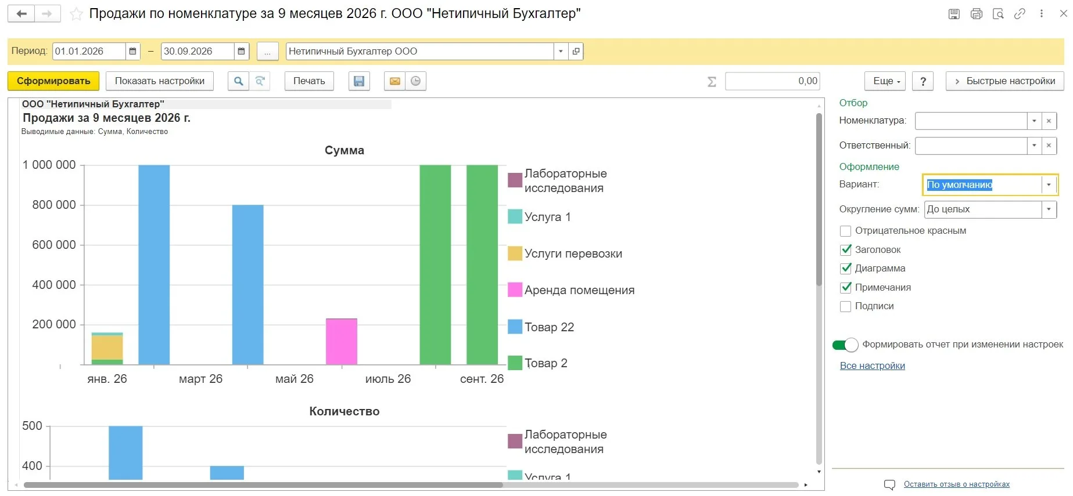1073x496 pixels.
Task: Click the period selection ellipsis button
Action: [267, 51]
